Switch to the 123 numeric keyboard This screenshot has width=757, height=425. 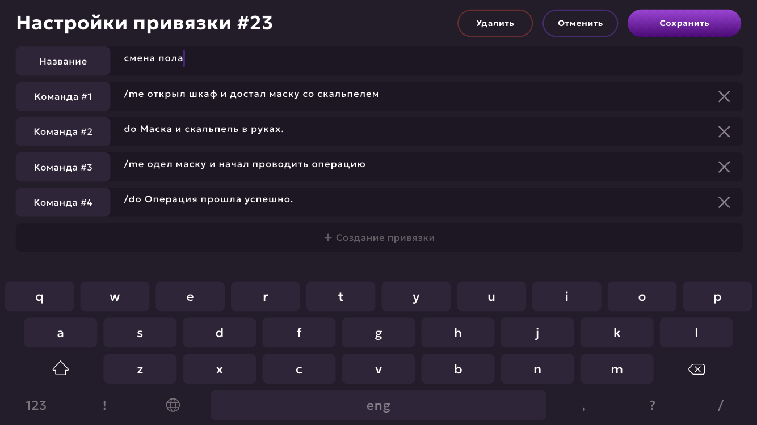coord(36,405)
